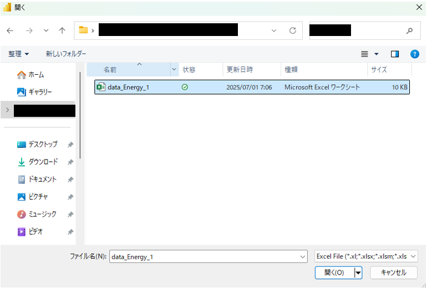This screenshot has width=427, height=288.
Task: Select the data_Energy_1 Excel file
Action: [252, 87]
